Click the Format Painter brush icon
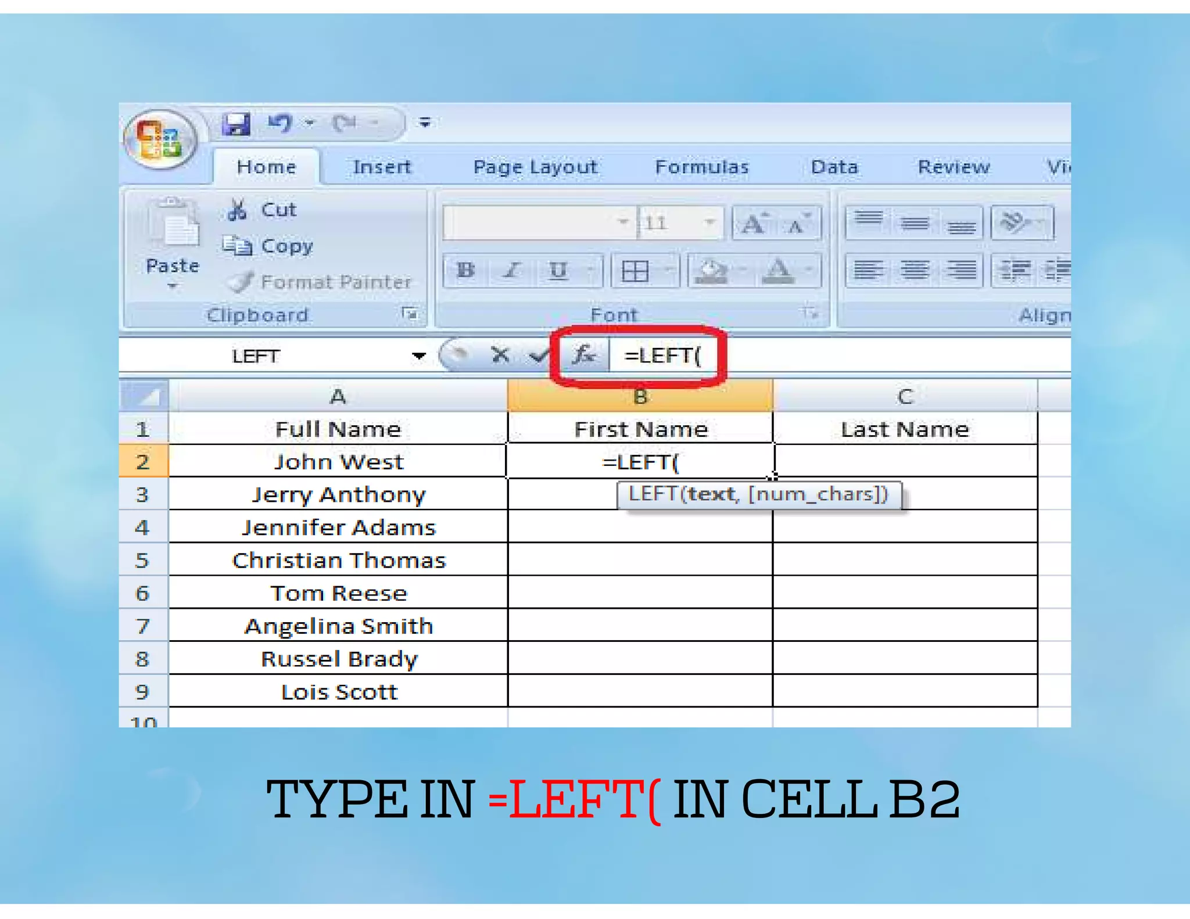The image size is (1190, 919). pyautogui.click(x=241, y=282)
